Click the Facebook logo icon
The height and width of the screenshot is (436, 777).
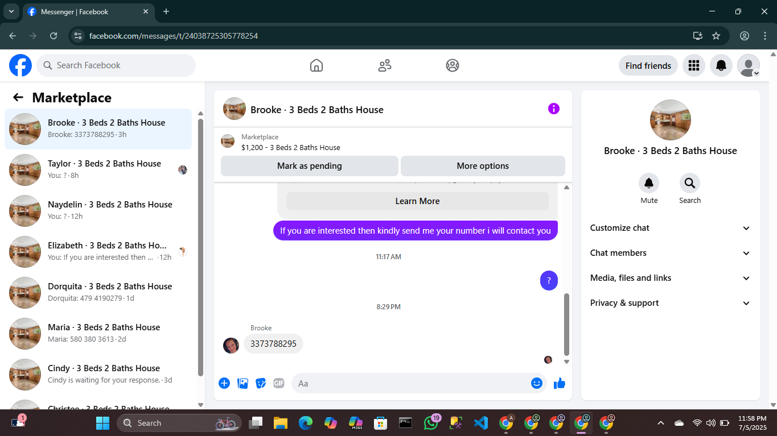[x=20, y=65]
